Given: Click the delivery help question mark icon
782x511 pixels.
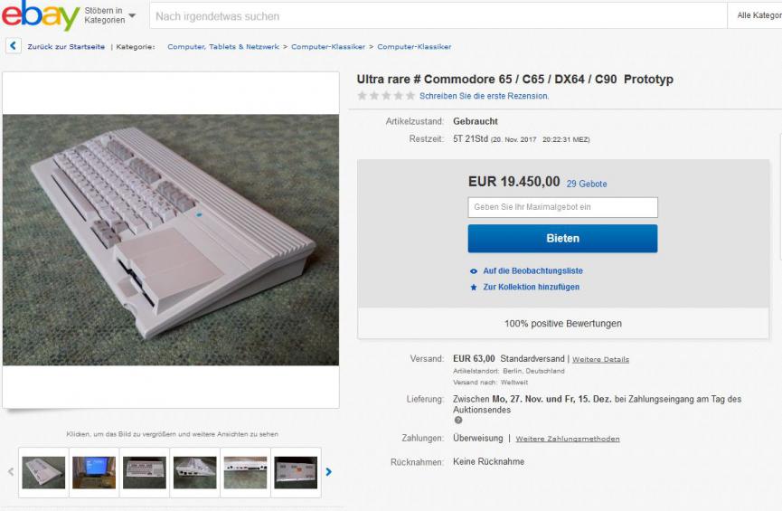Looking at the screenshot, I should (x=457, y=421).
